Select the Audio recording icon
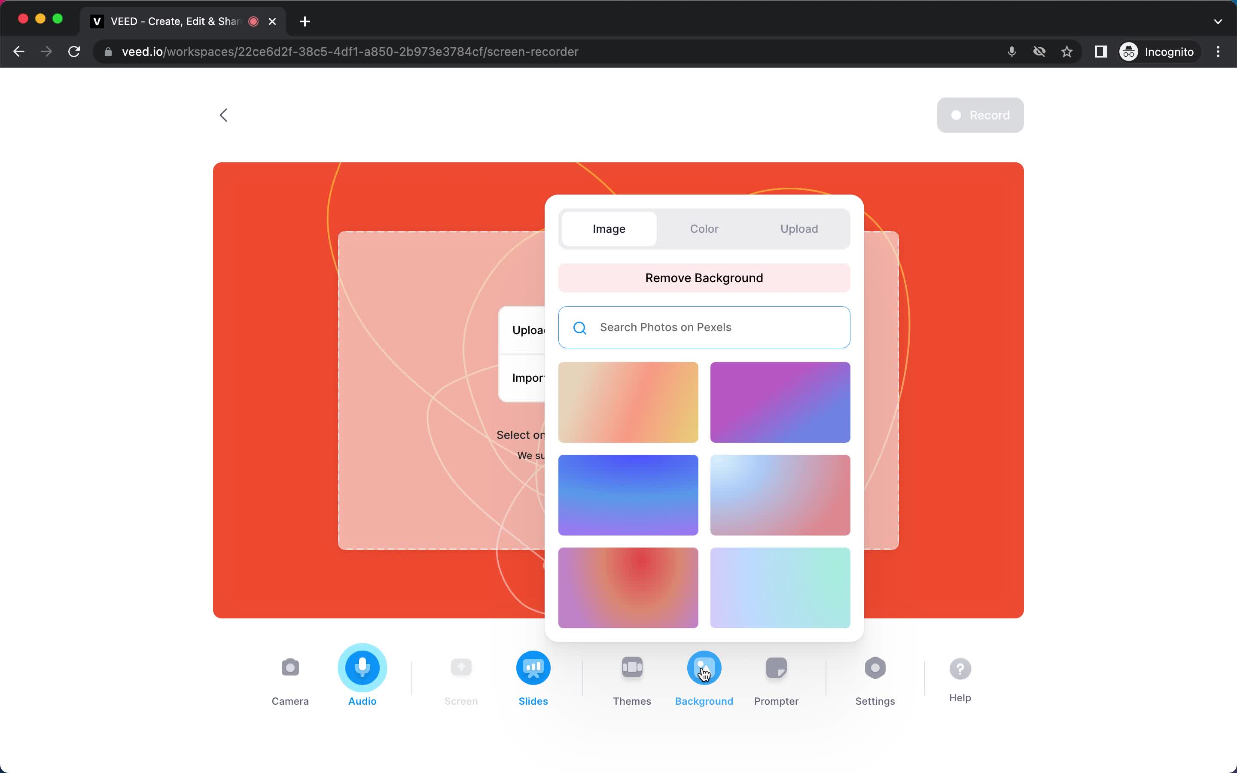 363,667
